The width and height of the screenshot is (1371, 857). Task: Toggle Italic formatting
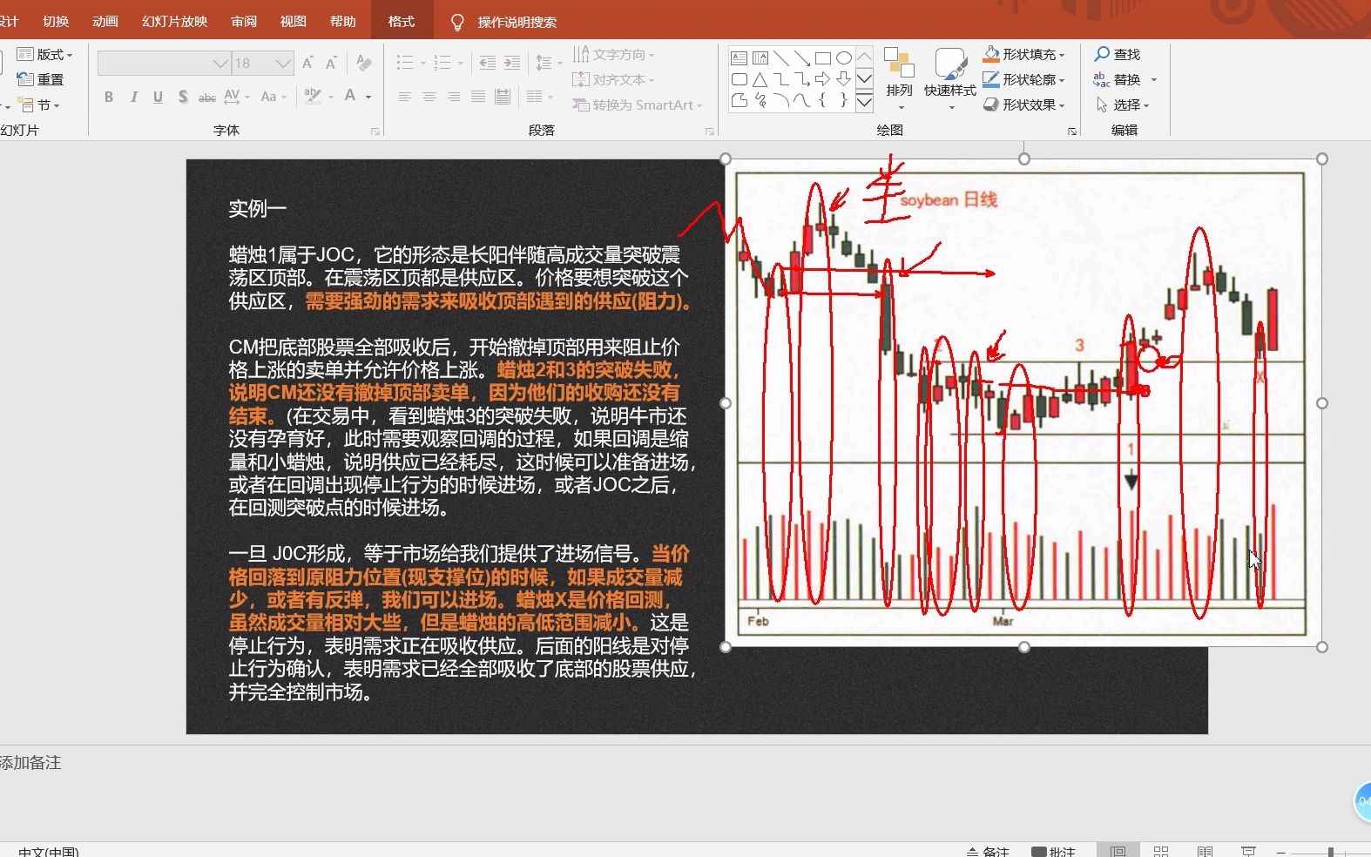click(x=133, y=97)
